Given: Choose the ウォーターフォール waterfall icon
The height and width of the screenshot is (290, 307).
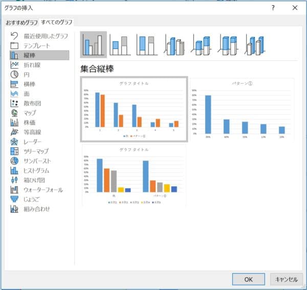Looking at the screenshot, I should (14, 190).
